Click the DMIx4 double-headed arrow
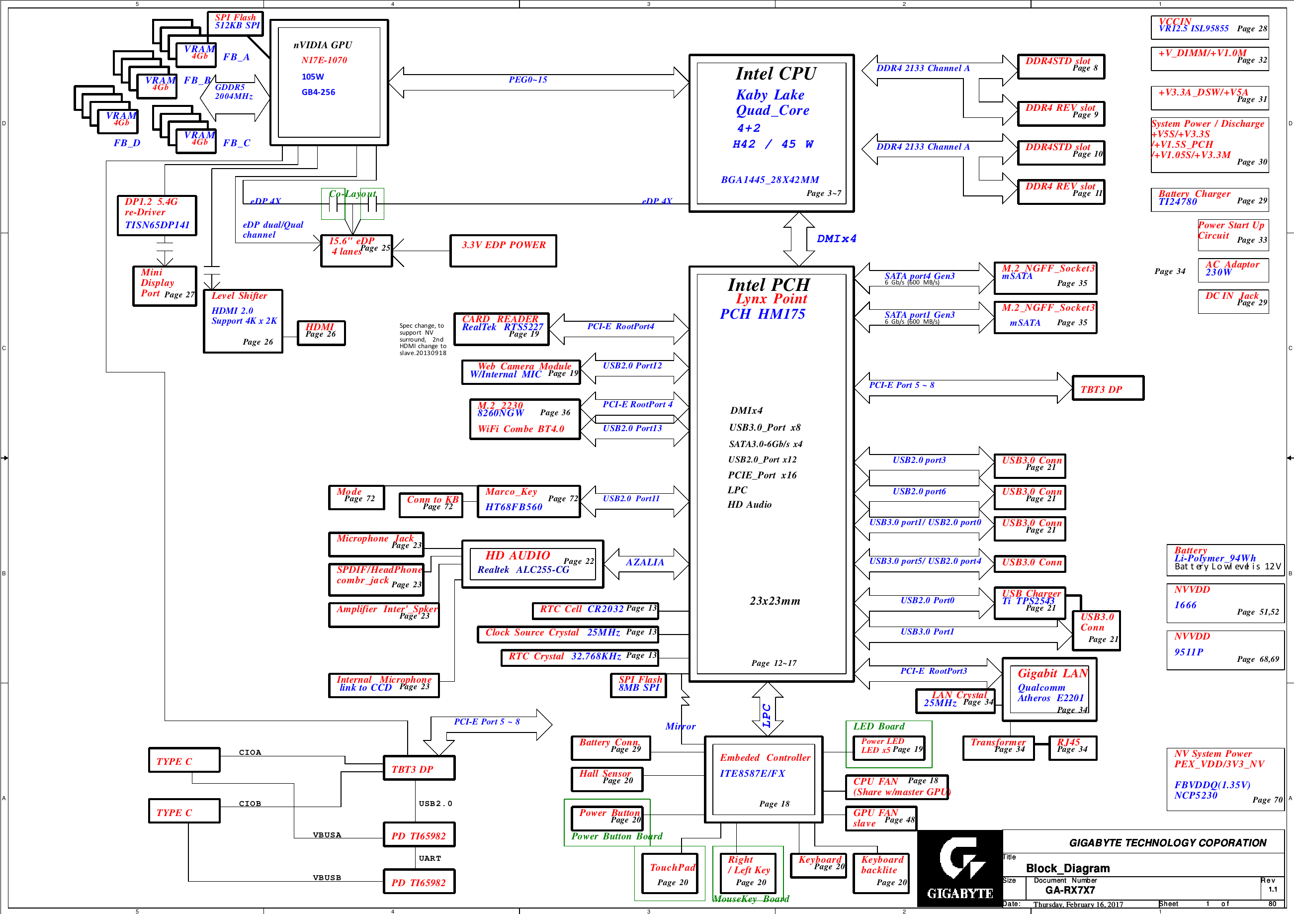Viewport: 1294px width, 914px height. [798, 239]
